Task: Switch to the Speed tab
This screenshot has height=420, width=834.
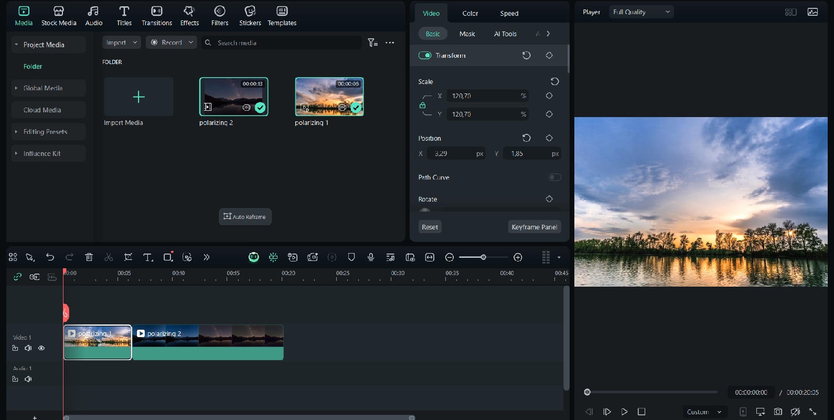Action: click(x=509, y=14)
